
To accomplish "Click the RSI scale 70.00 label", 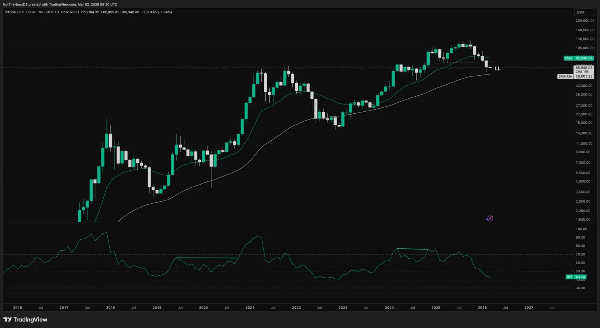I will [x=581, y=254].
